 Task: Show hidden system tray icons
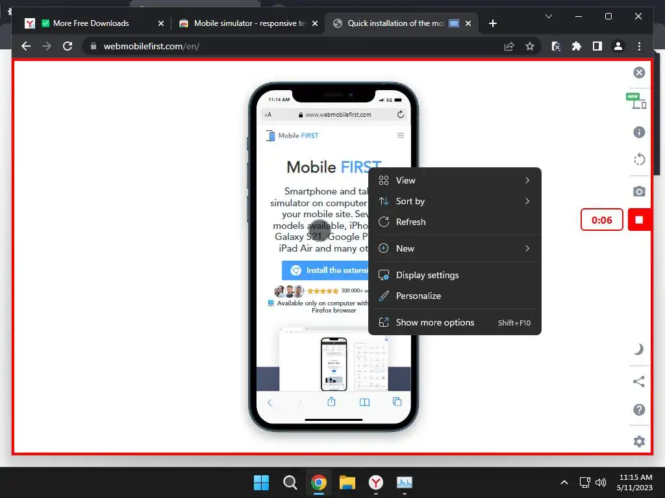564,482
